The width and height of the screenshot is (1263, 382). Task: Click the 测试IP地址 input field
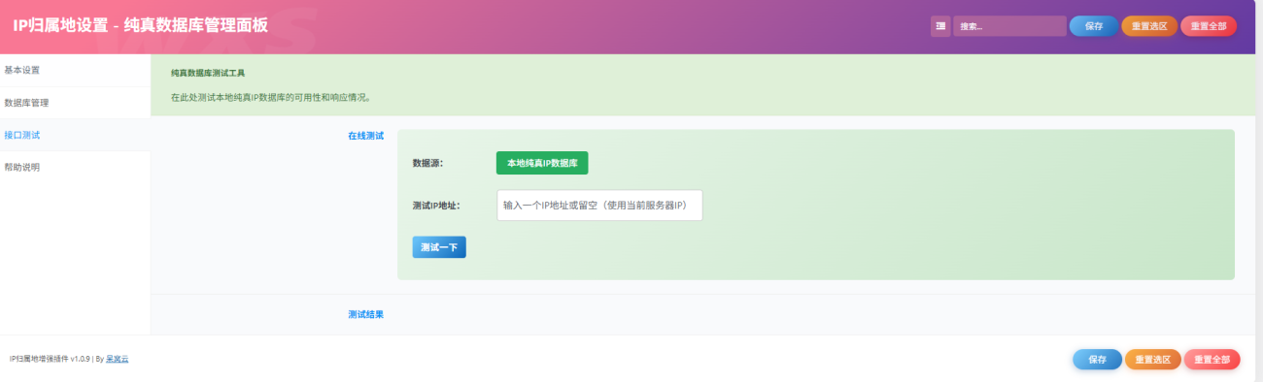(599, 206)
